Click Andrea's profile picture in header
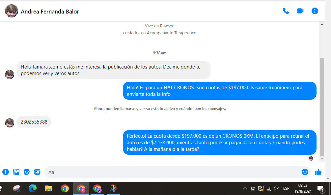 12,11
